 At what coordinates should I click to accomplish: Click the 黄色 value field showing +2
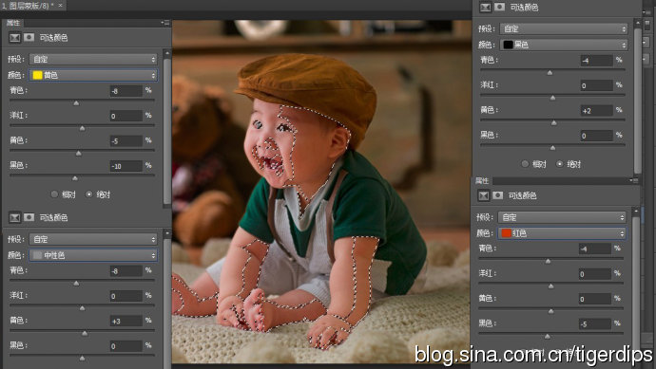(x=597, y=111)
